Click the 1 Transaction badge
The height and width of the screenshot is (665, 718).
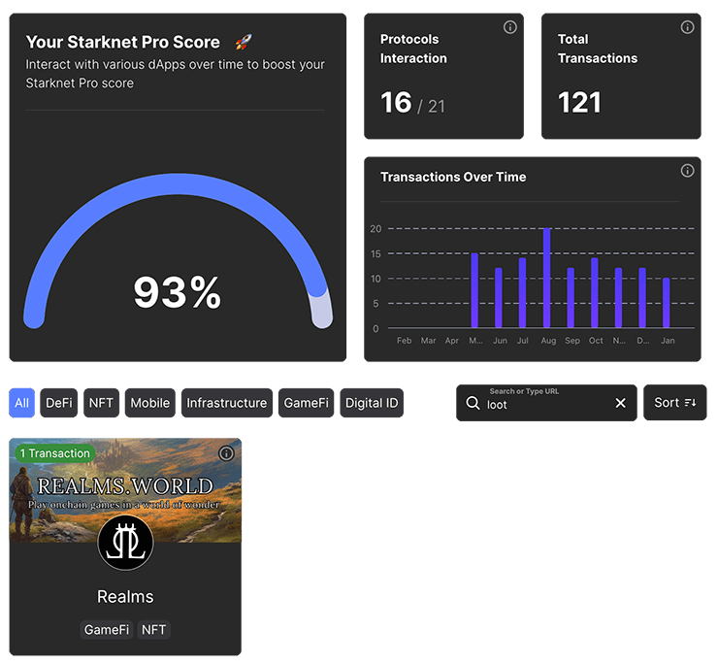tap(55, 453)
